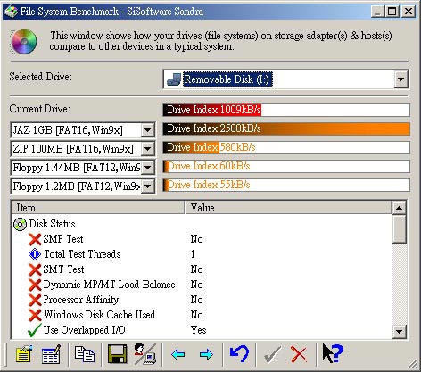
Task: Click the red X cancel icon
Action: (x=299, y=354)
